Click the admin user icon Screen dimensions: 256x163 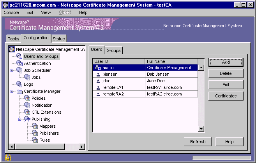coord(98,68)
